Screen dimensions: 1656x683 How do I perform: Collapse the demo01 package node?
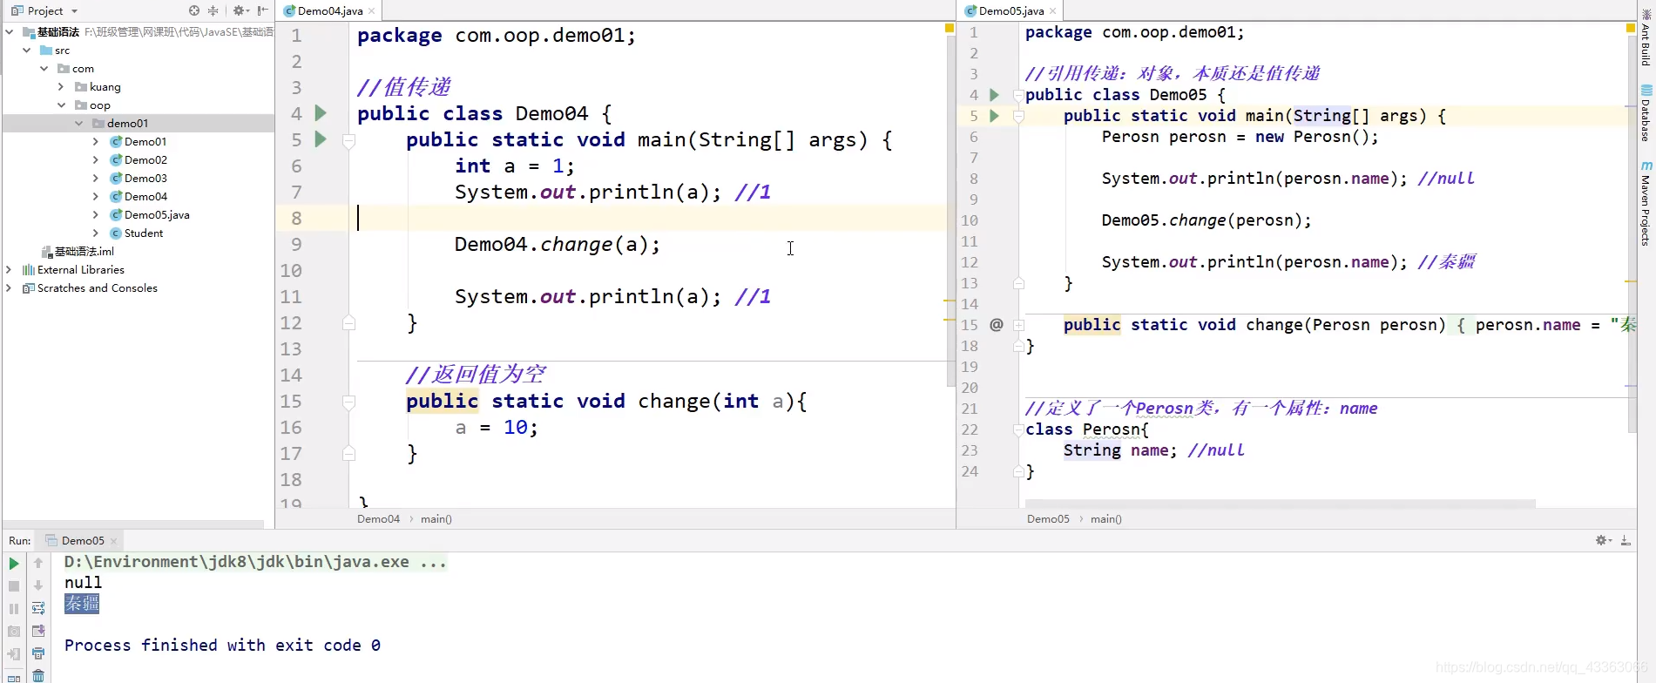pyautogui.click(x=79, y=124)
